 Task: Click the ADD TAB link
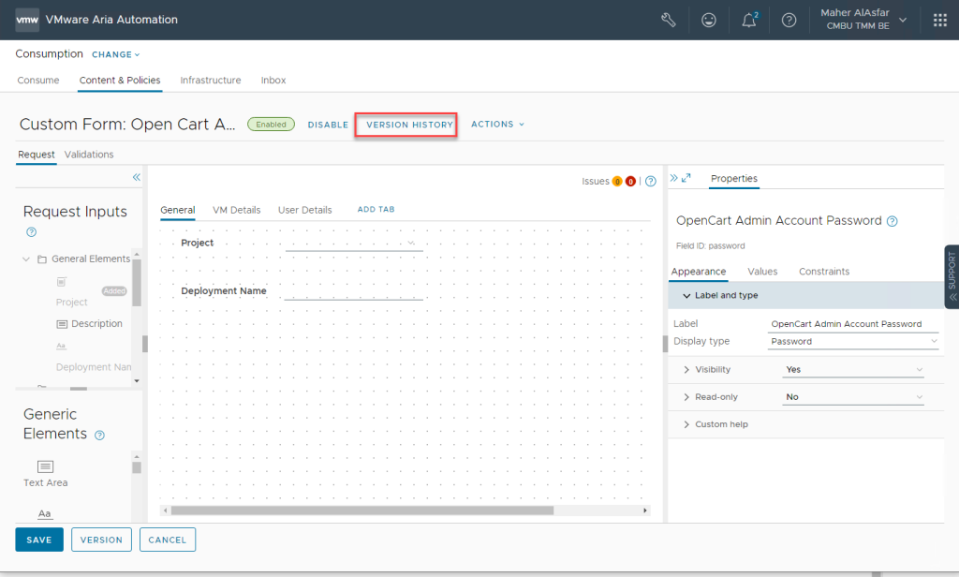pos(376,209)
